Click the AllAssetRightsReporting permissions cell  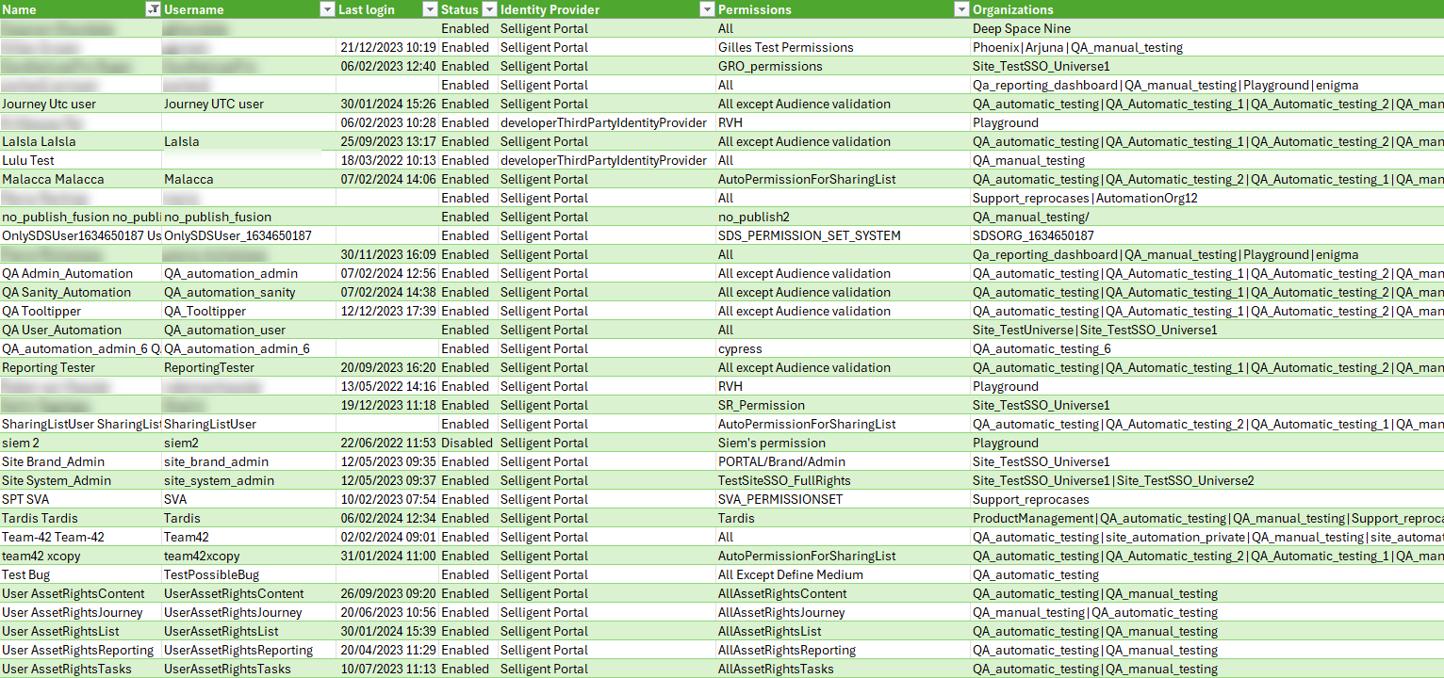786,650
